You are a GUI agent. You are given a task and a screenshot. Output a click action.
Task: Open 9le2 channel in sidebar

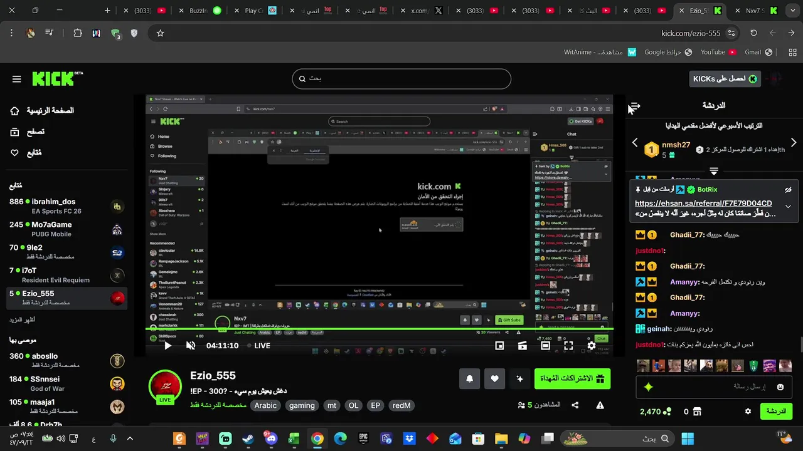66,252
